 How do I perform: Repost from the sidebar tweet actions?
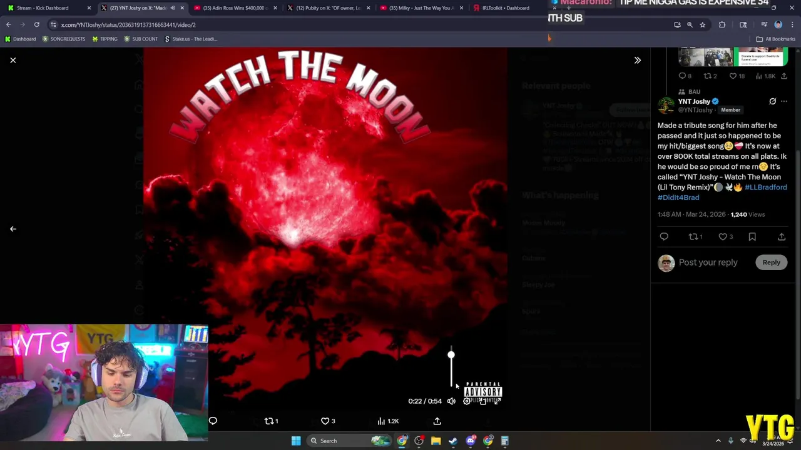(695, 237)
